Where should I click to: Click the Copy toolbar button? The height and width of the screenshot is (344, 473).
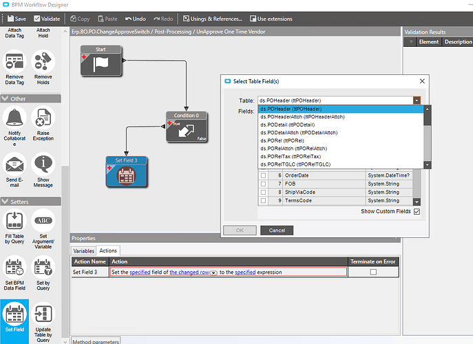point(80,19)
